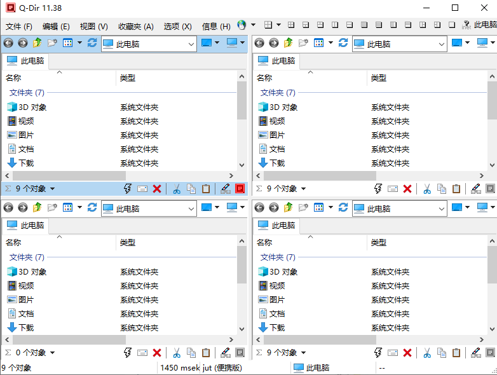
Task: Open the 编辑 (E) menu
Action: (x=56, y=26)
